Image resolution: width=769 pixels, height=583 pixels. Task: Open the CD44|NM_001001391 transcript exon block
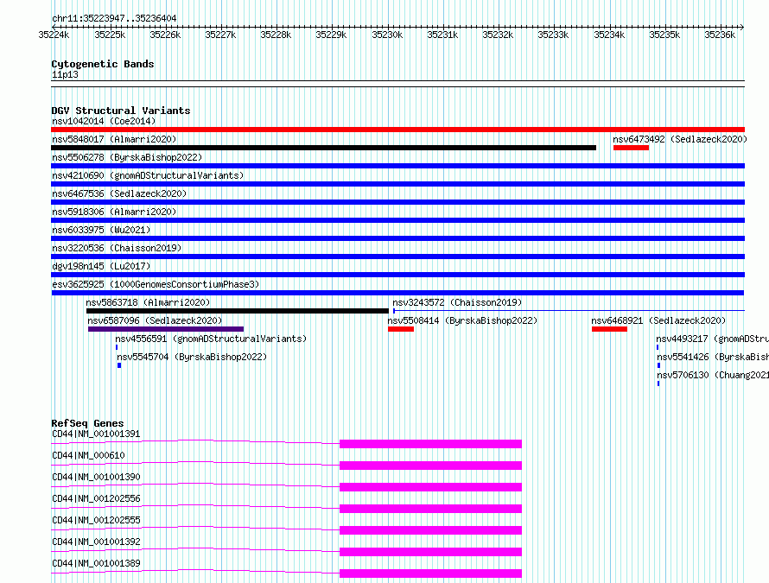tap(430, 444)
